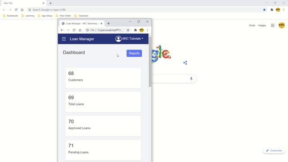This screenshot has height=162, width=288.
Task: Start Google voice search microphone
Action: 191,79
